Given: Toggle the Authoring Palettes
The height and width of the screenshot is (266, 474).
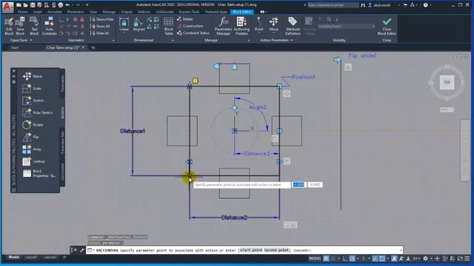Looking at the screenshot, I should (241, 27).
